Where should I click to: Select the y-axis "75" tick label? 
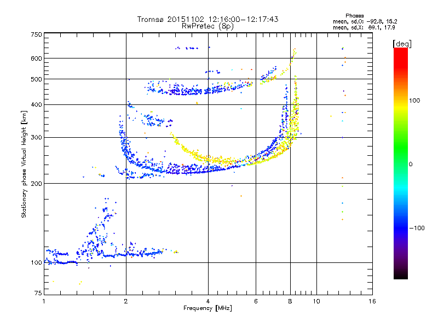pos(38,293)
